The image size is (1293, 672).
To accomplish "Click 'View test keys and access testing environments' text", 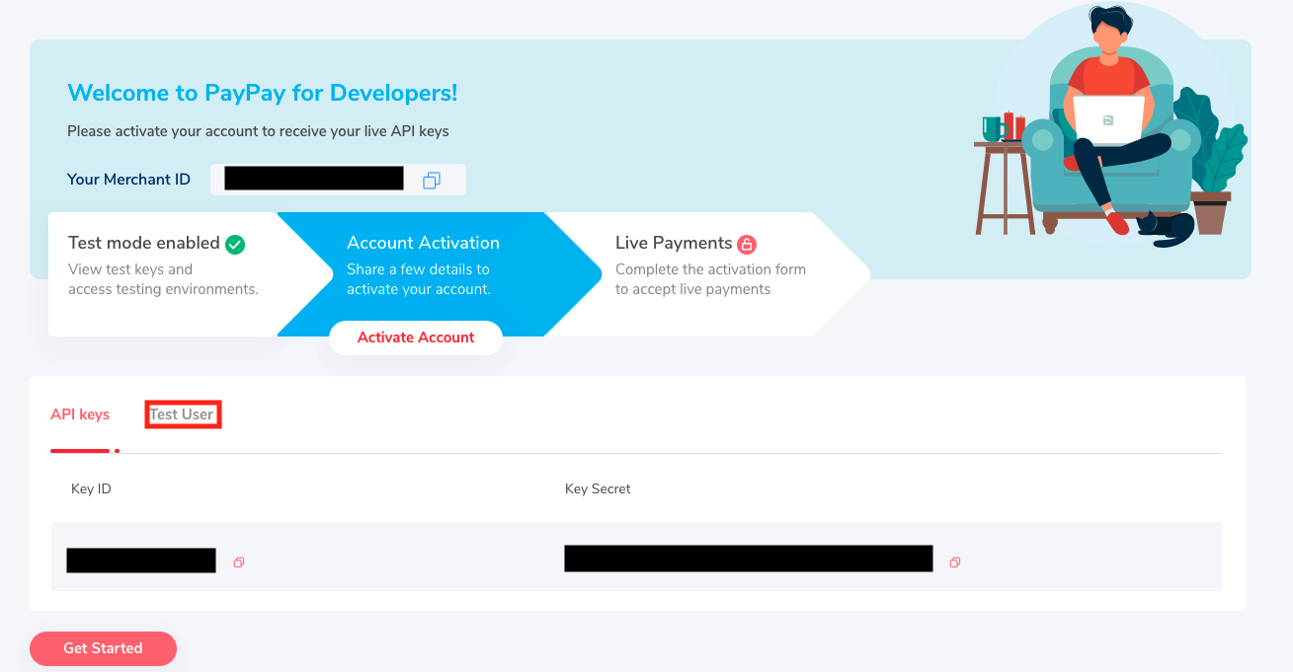I will 163,279.
